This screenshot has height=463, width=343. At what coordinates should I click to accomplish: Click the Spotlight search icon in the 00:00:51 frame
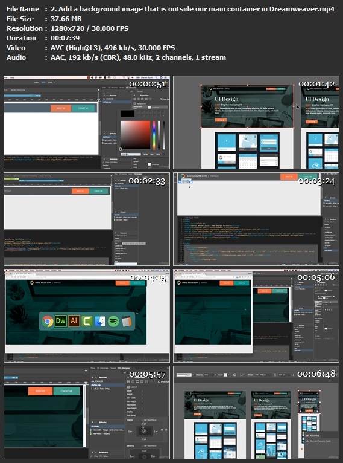click(x=156, y=77)
